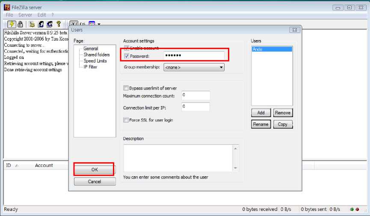Check Force SSL for user login
This screenshot has width=370, height=216.
coord(126,120)
